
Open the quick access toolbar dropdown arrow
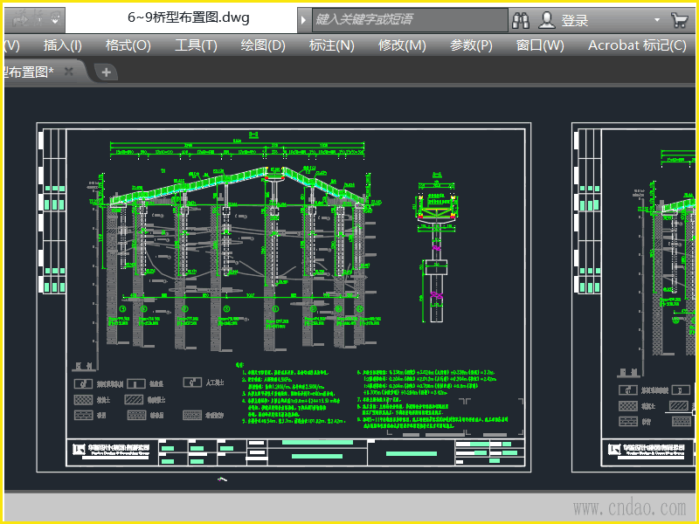pos(56,17)
